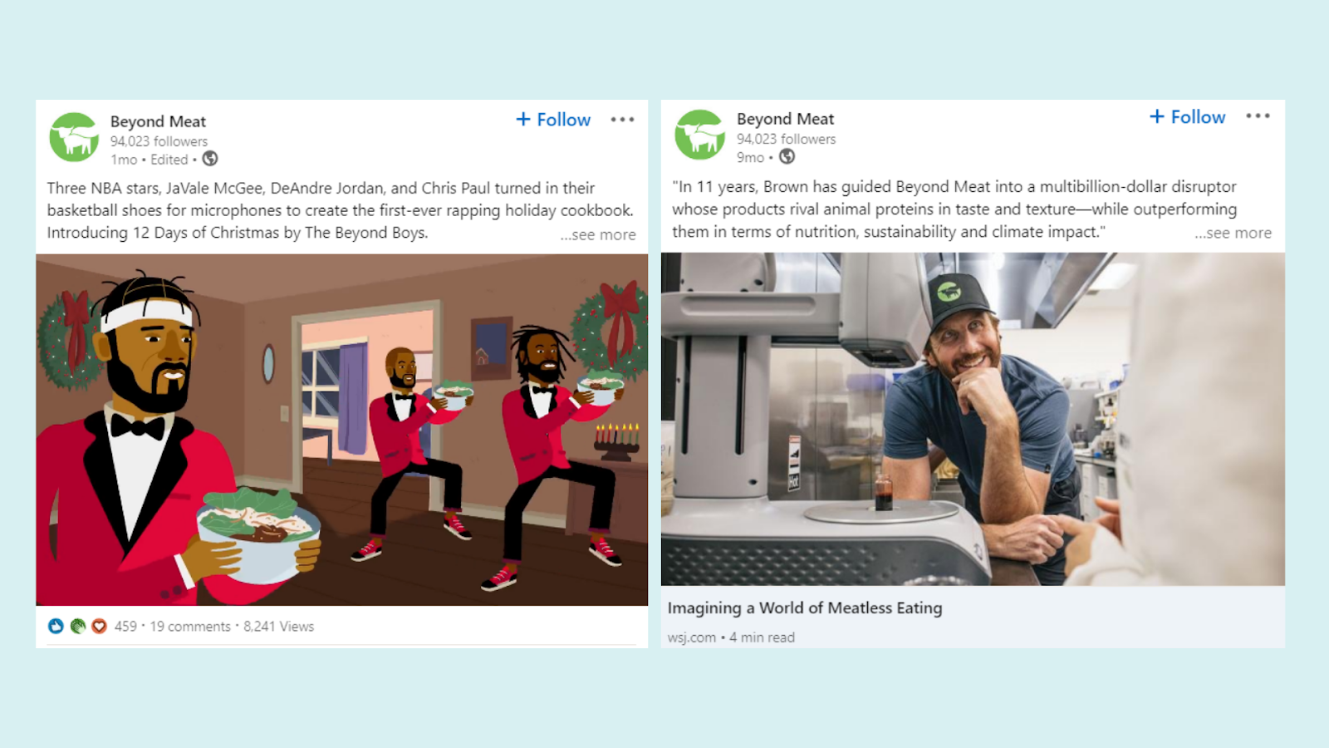
Task: Expand right post text with see more
Action: click(1233, 234)
